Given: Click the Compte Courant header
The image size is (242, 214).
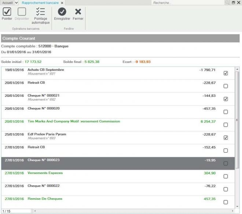Looking at the screenshot, I should pyautogui.click(x=120, y=38).
